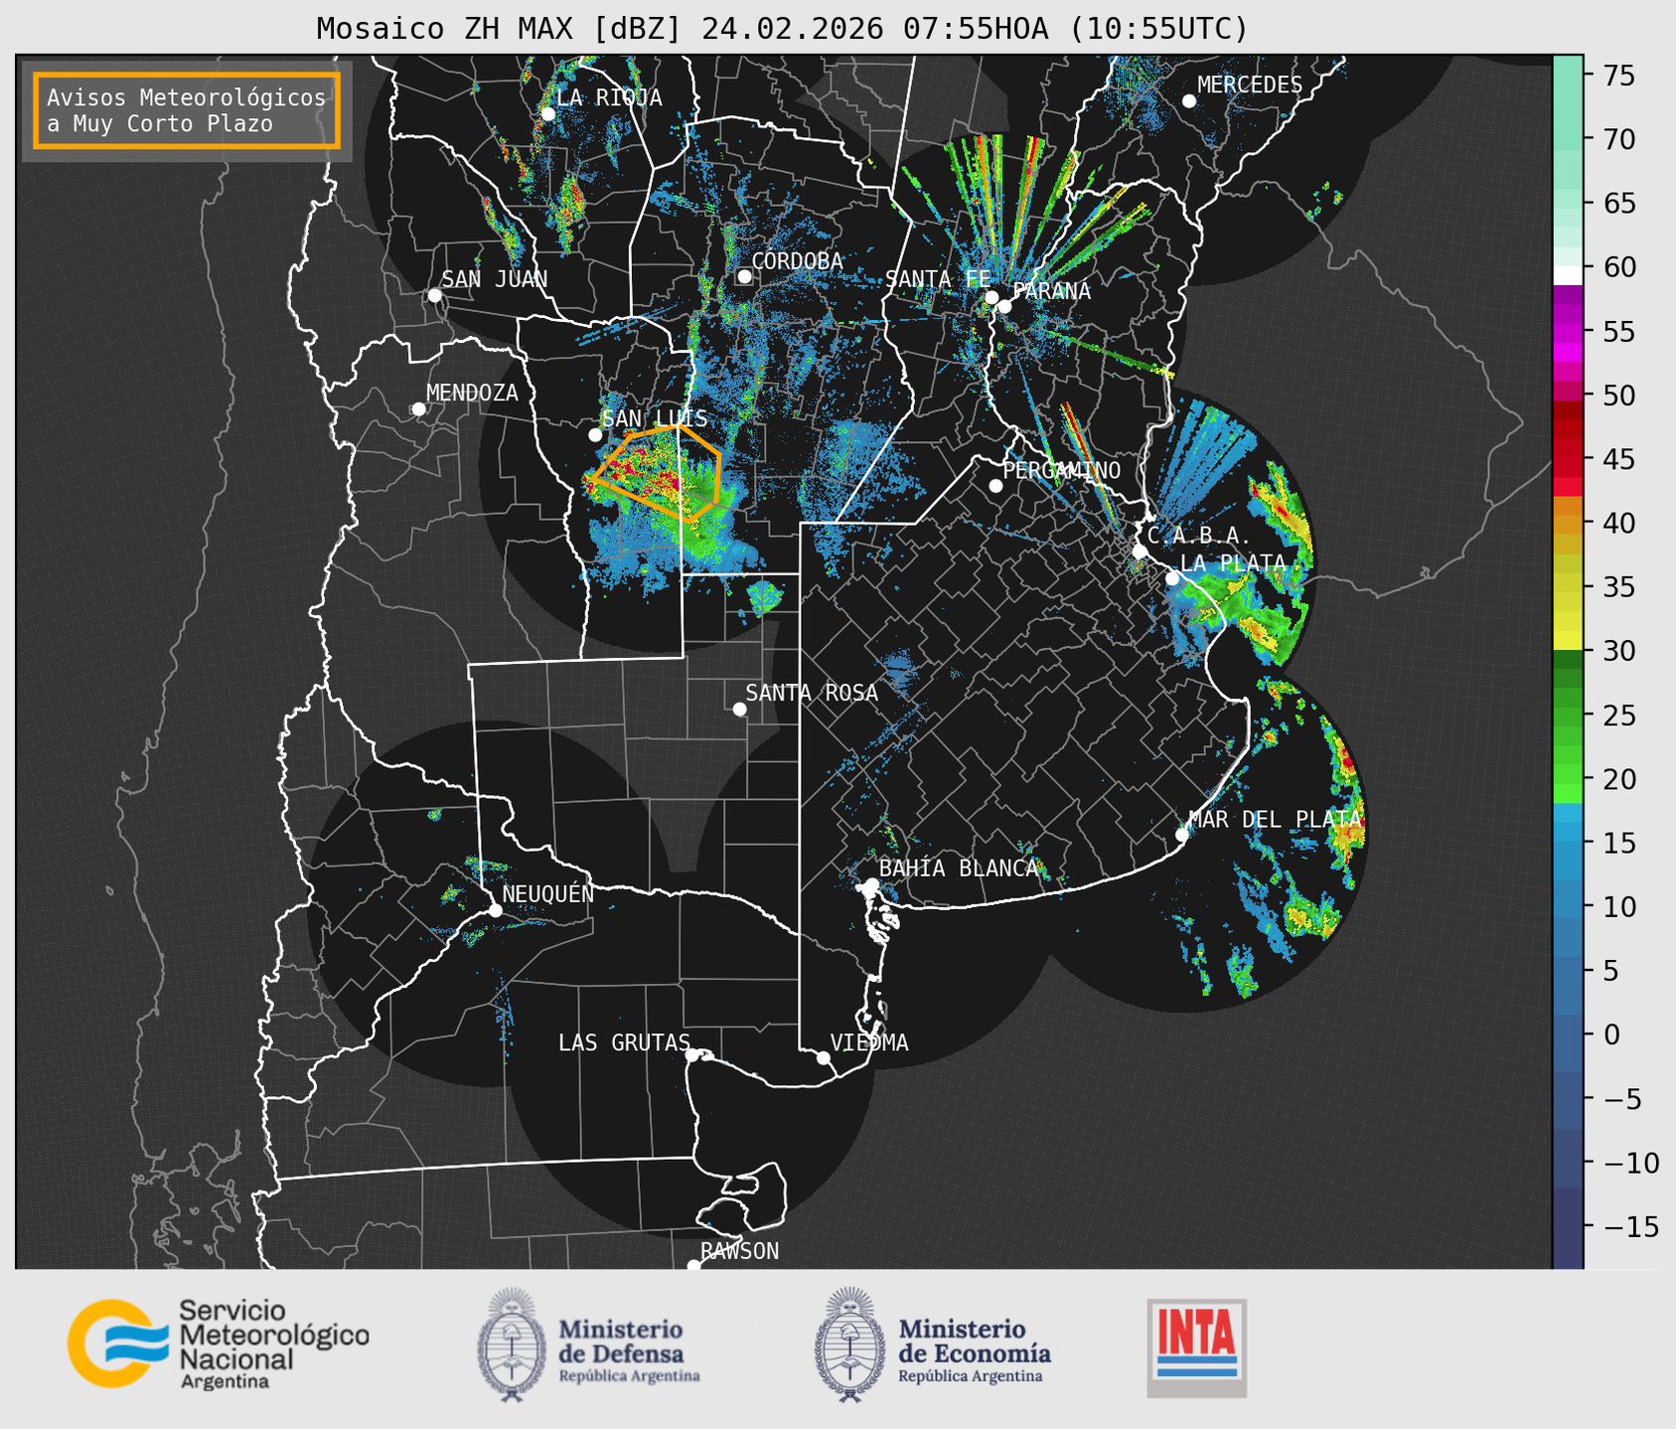Select the white city dot for Mendoza
This screenshot has height=1429, width=1676.
coord(419,409)
